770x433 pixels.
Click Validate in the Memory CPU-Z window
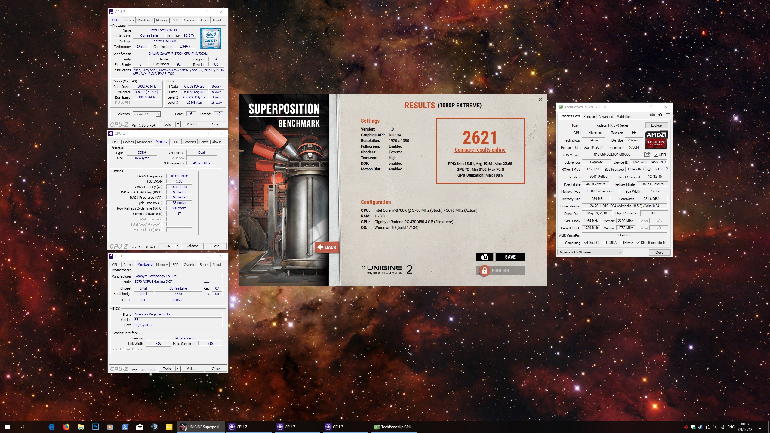coord(192,246)
